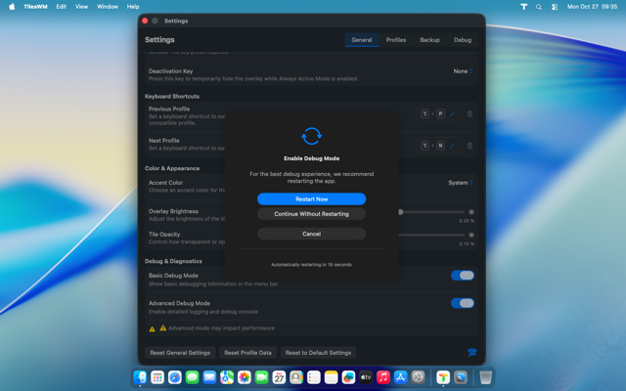
Task: Open the Edit menu
Action: 61,7
